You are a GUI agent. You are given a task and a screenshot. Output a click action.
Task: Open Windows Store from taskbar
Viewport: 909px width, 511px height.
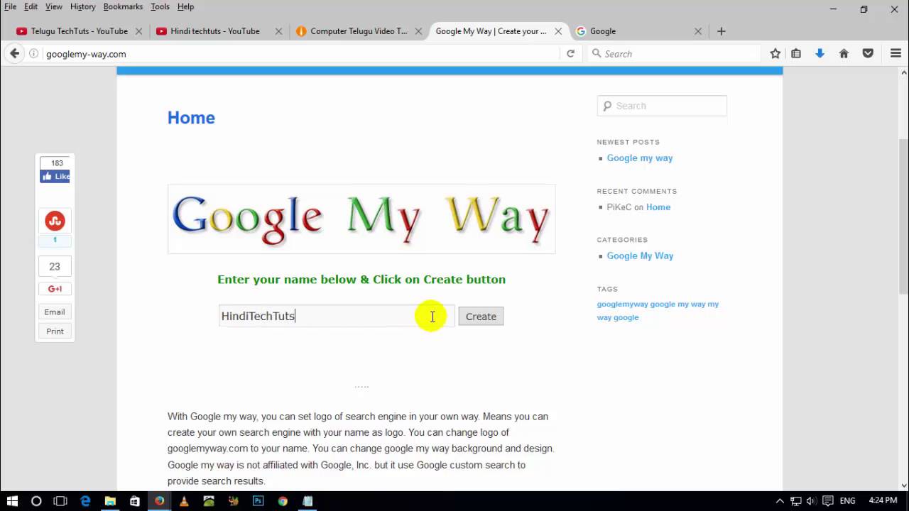pos(135,501)
